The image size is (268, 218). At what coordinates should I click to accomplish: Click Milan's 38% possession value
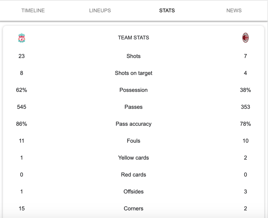245,90
